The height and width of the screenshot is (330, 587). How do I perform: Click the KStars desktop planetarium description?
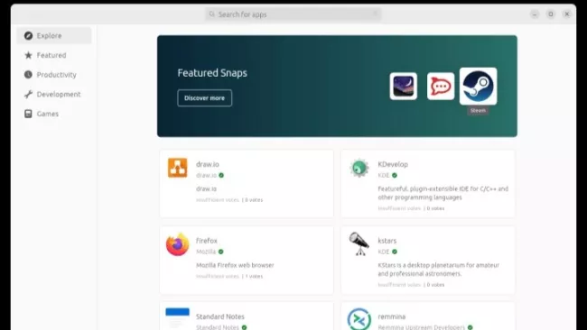pos(438,270)
